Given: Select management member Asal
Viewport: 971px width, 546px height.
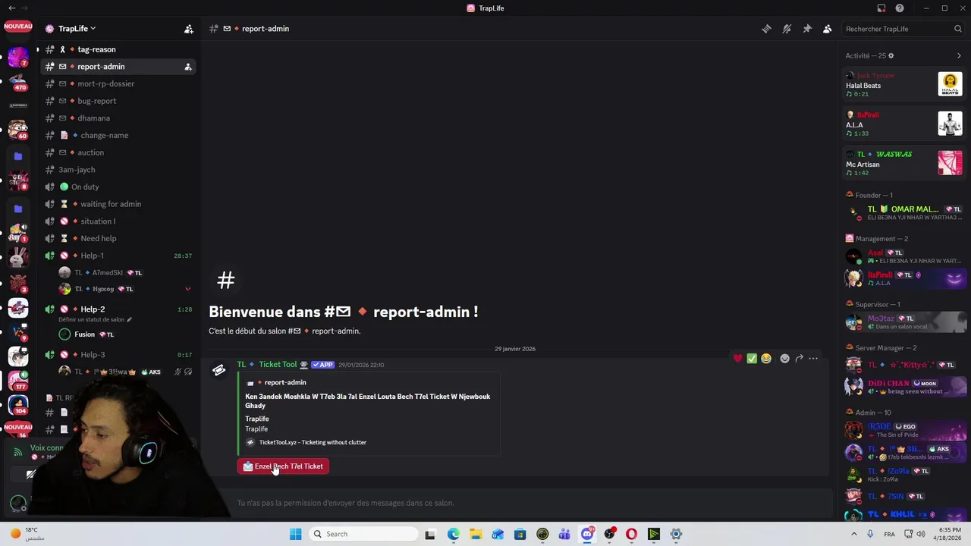Looking at the screenshot, I should click(903, 256).
